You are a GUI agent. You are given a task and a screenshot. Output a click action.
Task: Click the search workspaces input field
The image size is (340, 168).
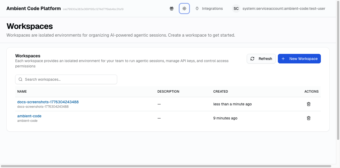[66, 79]
